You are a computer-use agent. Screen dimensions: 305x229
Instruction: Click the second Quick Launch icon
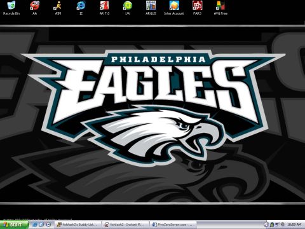tap(42, 225)
